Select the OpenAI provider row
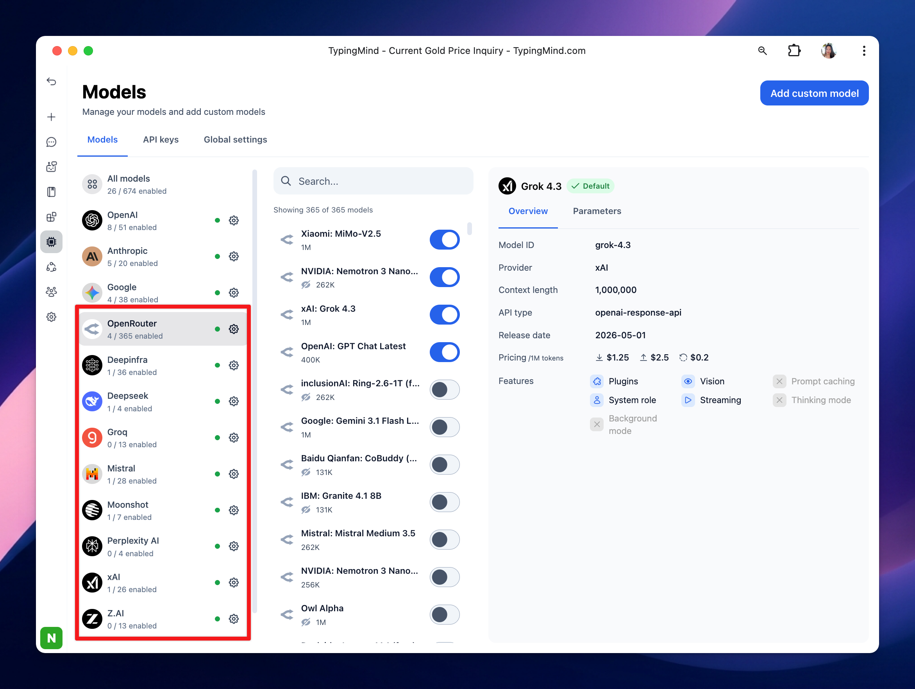The width and height of the screenshot is (915, 689). click(163, 220)
